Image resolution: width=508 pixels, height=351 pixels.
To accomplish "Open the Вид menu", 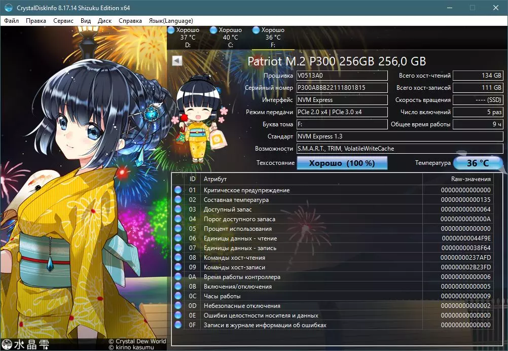I will click(86, 21).
